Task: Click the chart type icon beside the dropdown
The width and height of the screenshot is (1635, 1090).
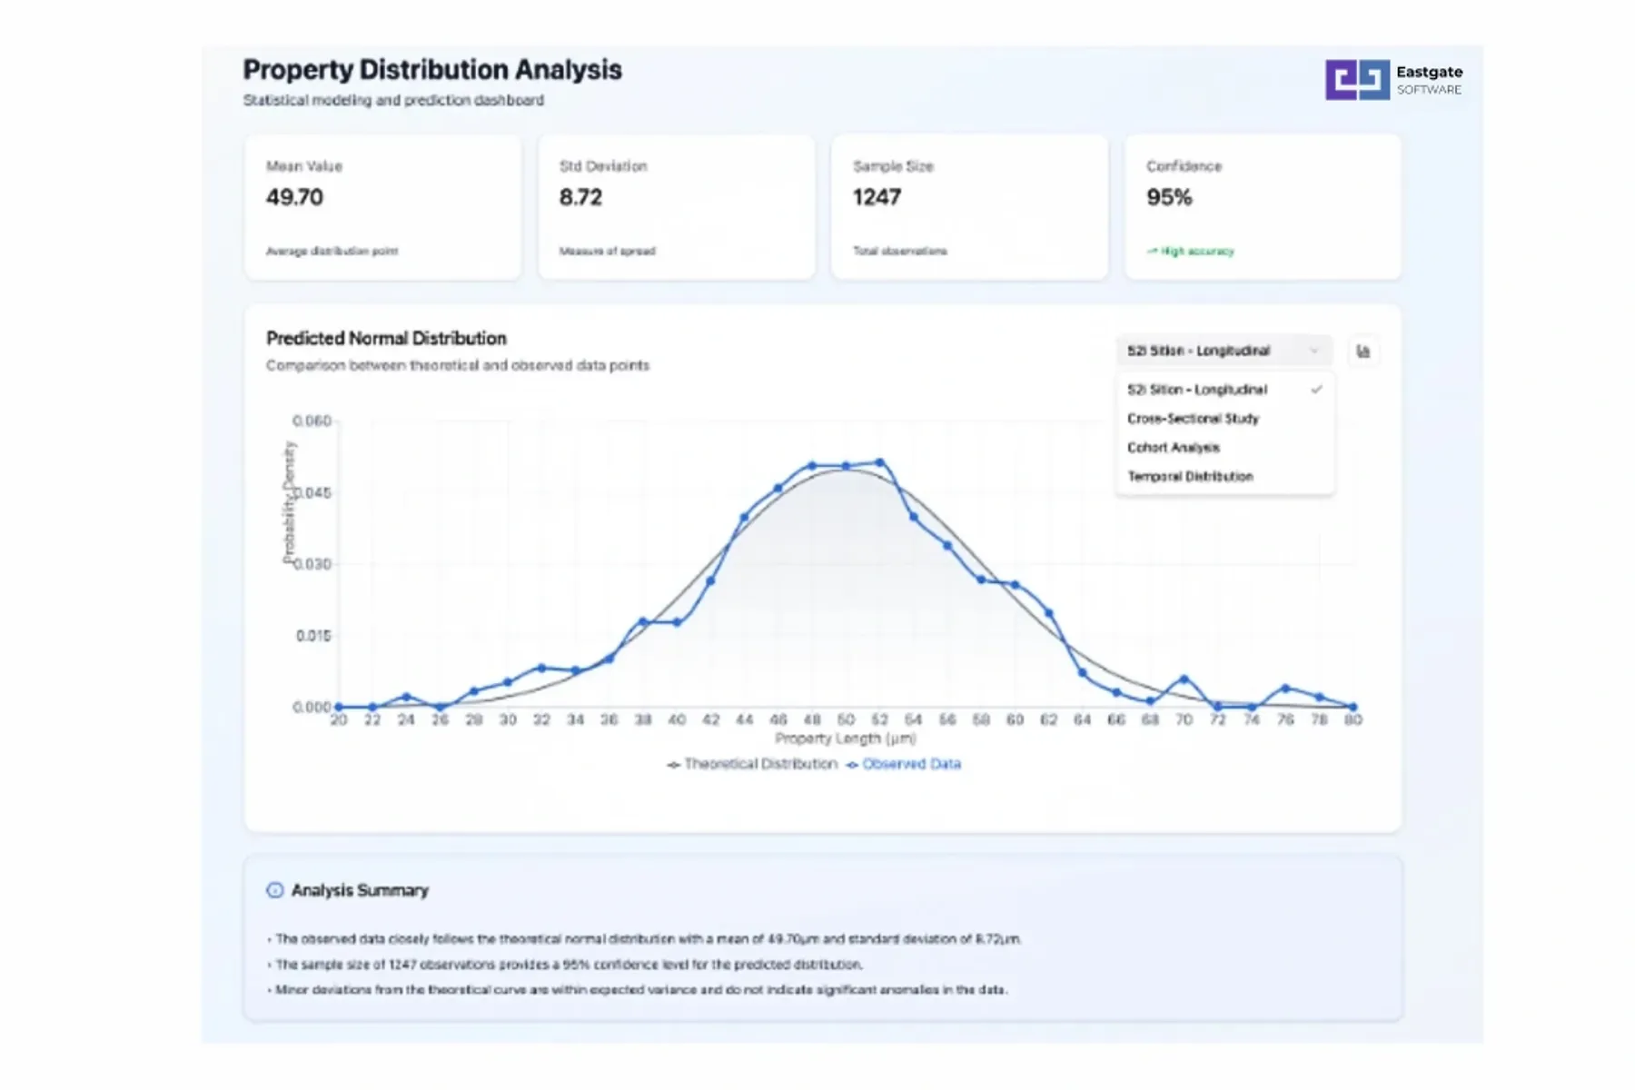Action: coord(1363,352)
